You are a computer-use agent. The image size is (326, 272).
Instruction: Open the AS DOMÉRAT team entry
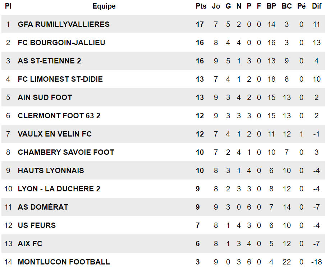click(x=43, y=207)
